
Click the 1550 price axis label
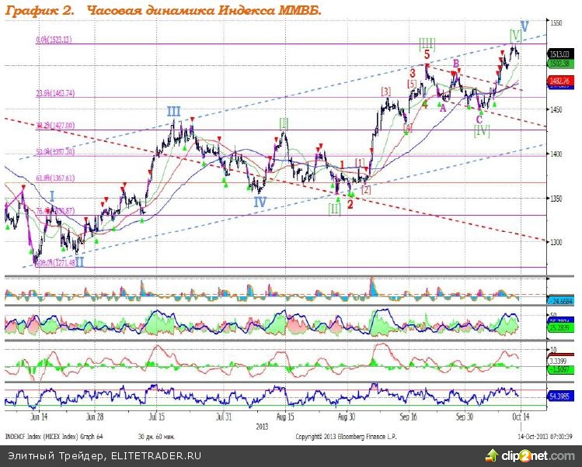[x=557, y=23]
